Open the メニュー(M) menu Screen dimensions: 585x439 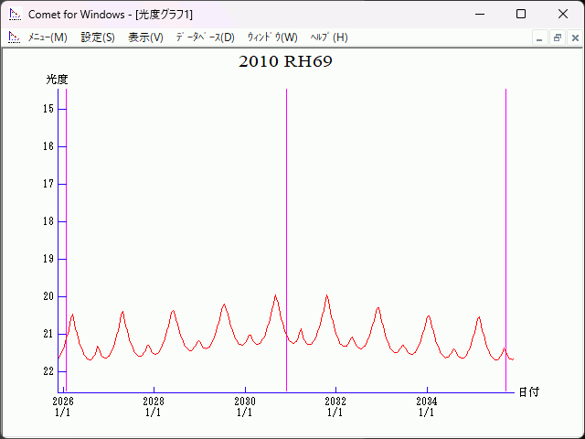pos(48,37)
